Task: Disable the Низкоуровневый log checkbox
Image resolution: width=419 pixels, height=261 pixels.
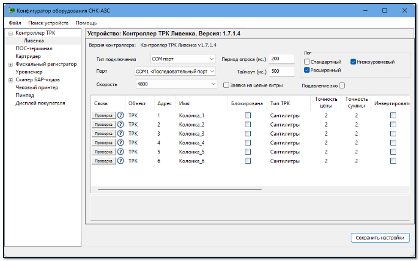Action: pos(353,62)
